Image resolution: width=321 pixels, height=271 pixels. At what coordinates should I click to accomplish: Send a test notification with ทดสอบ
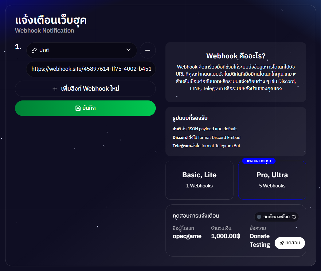[290, 243]
